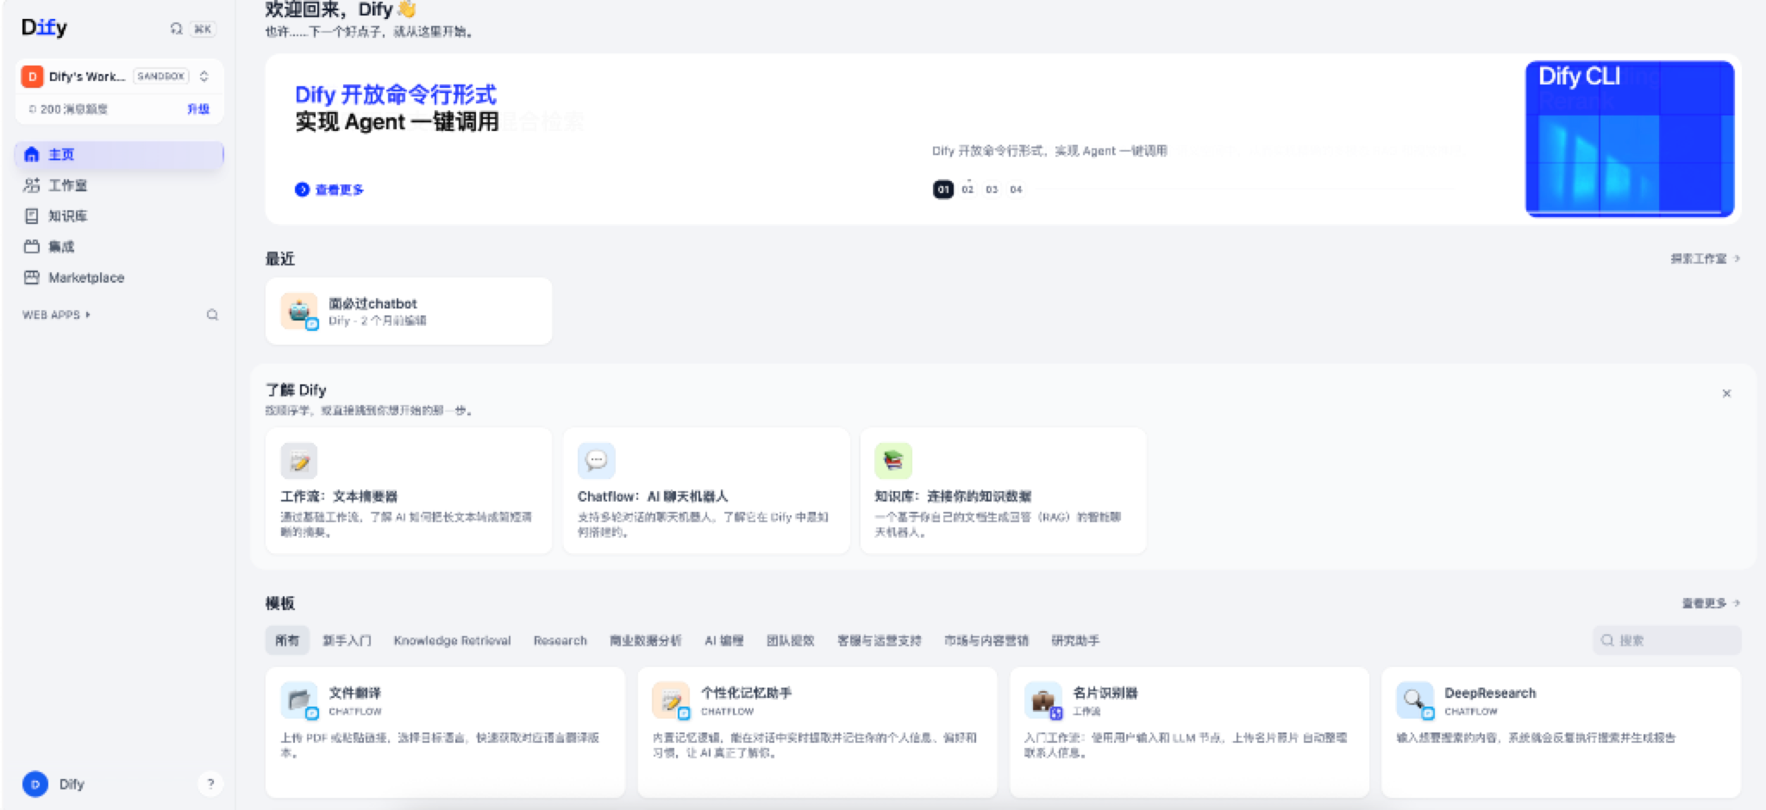The height and width of the screenshot is (810, 1766).
Task: Click the integration icon next to 集成
Action: (x=32, y=246)
